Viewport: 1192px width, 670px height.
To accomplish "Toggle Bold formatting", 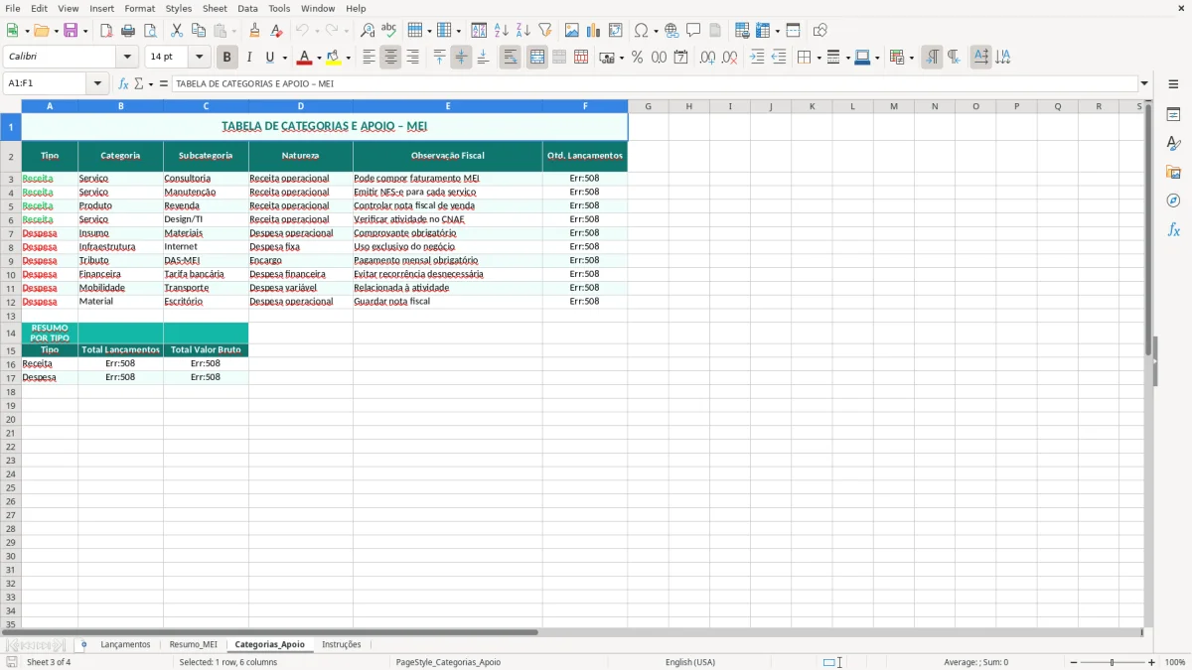I will pos(227,58).
